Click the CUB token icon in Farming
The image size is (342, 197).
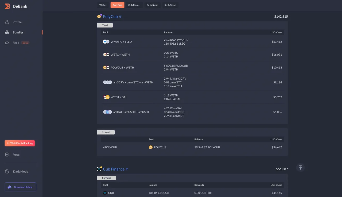tap(105, 193)
